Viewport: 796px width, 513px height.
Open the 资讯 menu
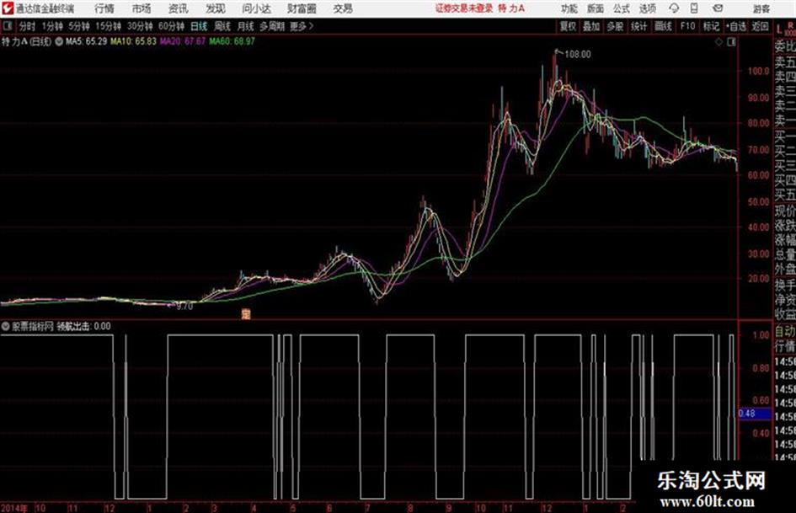(x=179, y=8)
